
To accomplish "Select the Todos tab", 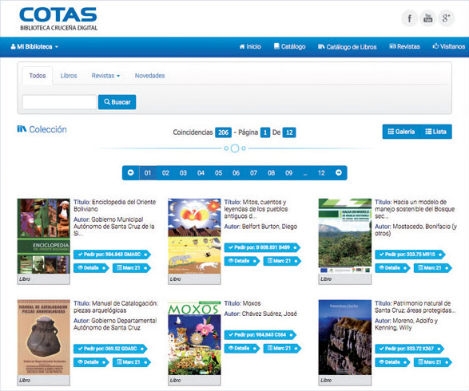I will tap(38, 76).
